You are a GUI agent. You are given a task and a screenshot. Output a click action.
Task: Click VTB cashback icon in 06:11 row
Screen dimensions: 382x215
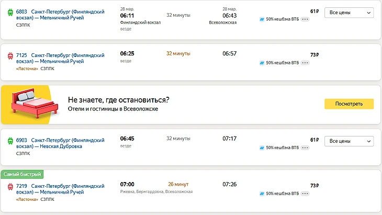point(262,19)
